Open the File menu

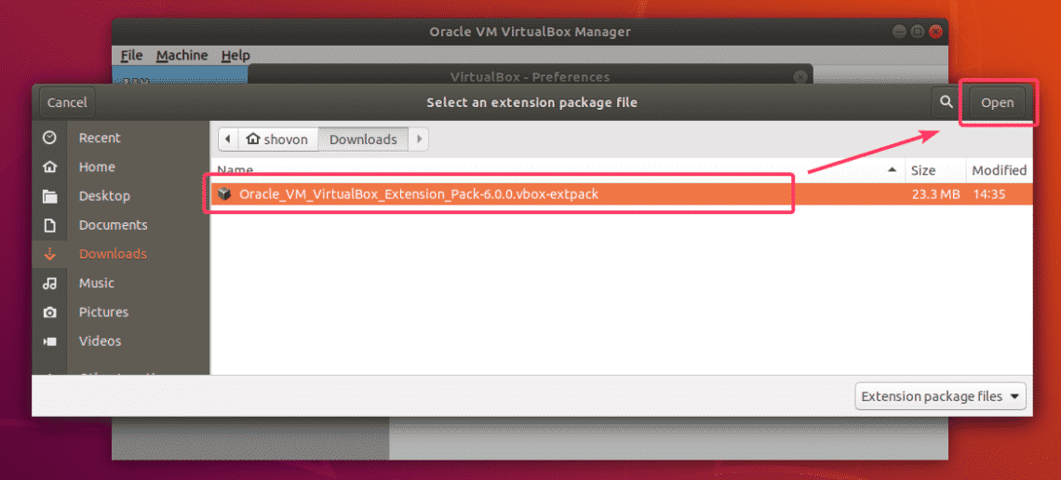[131, 56]
